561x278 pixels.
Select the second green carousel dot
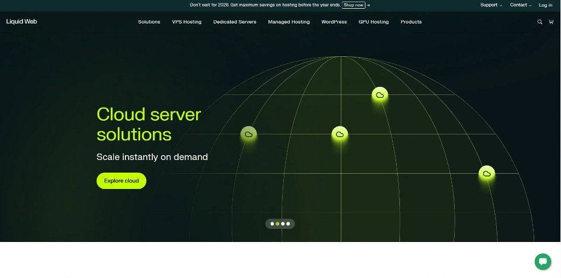coord(278,224)
